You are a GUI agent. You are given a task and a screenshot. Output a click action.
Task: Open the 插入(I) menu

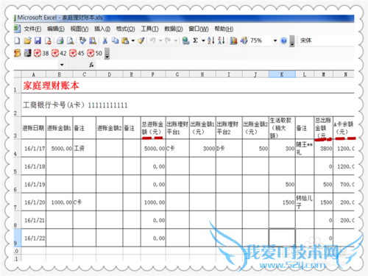pyautogui.click(x=102, y=29)
